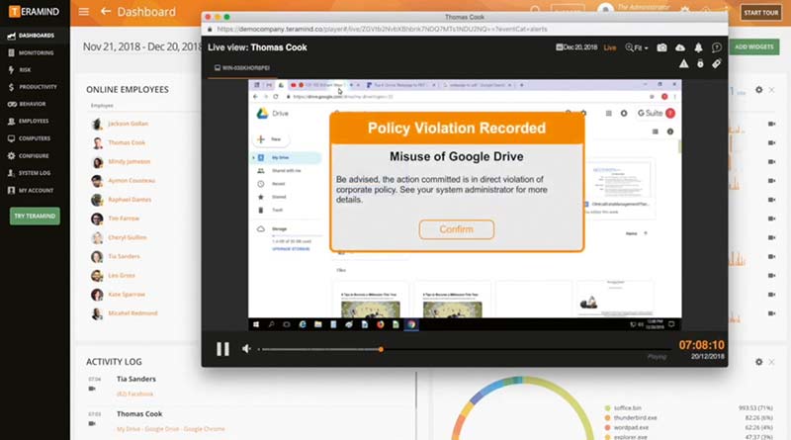Click the browser address bar URL
Screen dimensions: 791x440
coord(382,30)
